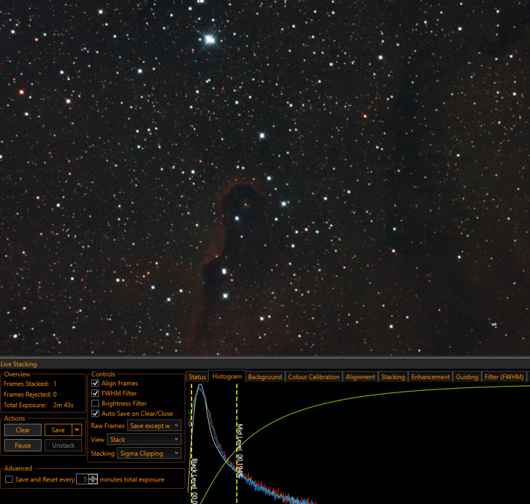Viewport: 530px width, 504px height.
Task: Toggle the Align Frames checkbox
Action: point(95,383)
